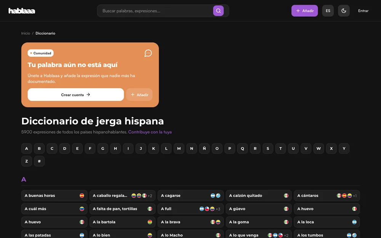Select letter C filter

point(52,149)
